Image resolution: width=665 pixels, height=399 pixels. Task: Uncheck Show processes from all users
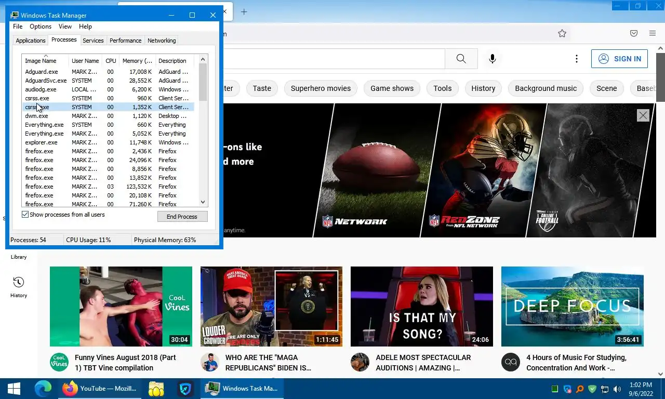coord(25,215)
